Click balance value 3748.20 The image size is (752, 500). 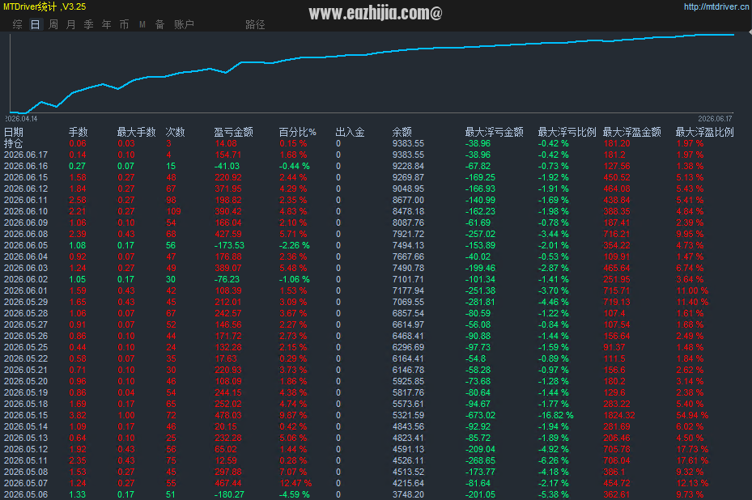[408, 494]
